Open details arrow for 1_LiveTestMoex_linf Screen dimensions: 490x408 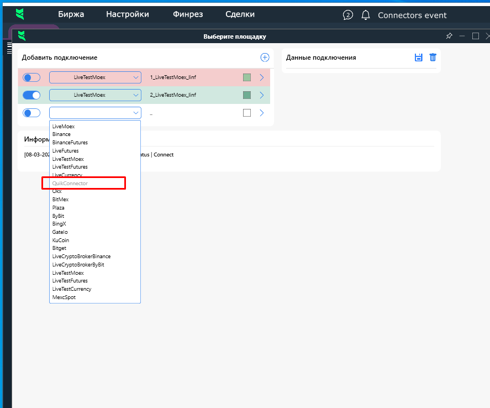(262, 77)
